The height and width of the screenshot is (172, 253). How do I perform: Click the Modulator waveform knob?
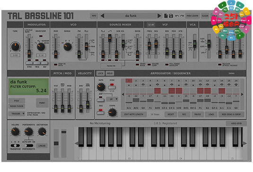[41, 47]
